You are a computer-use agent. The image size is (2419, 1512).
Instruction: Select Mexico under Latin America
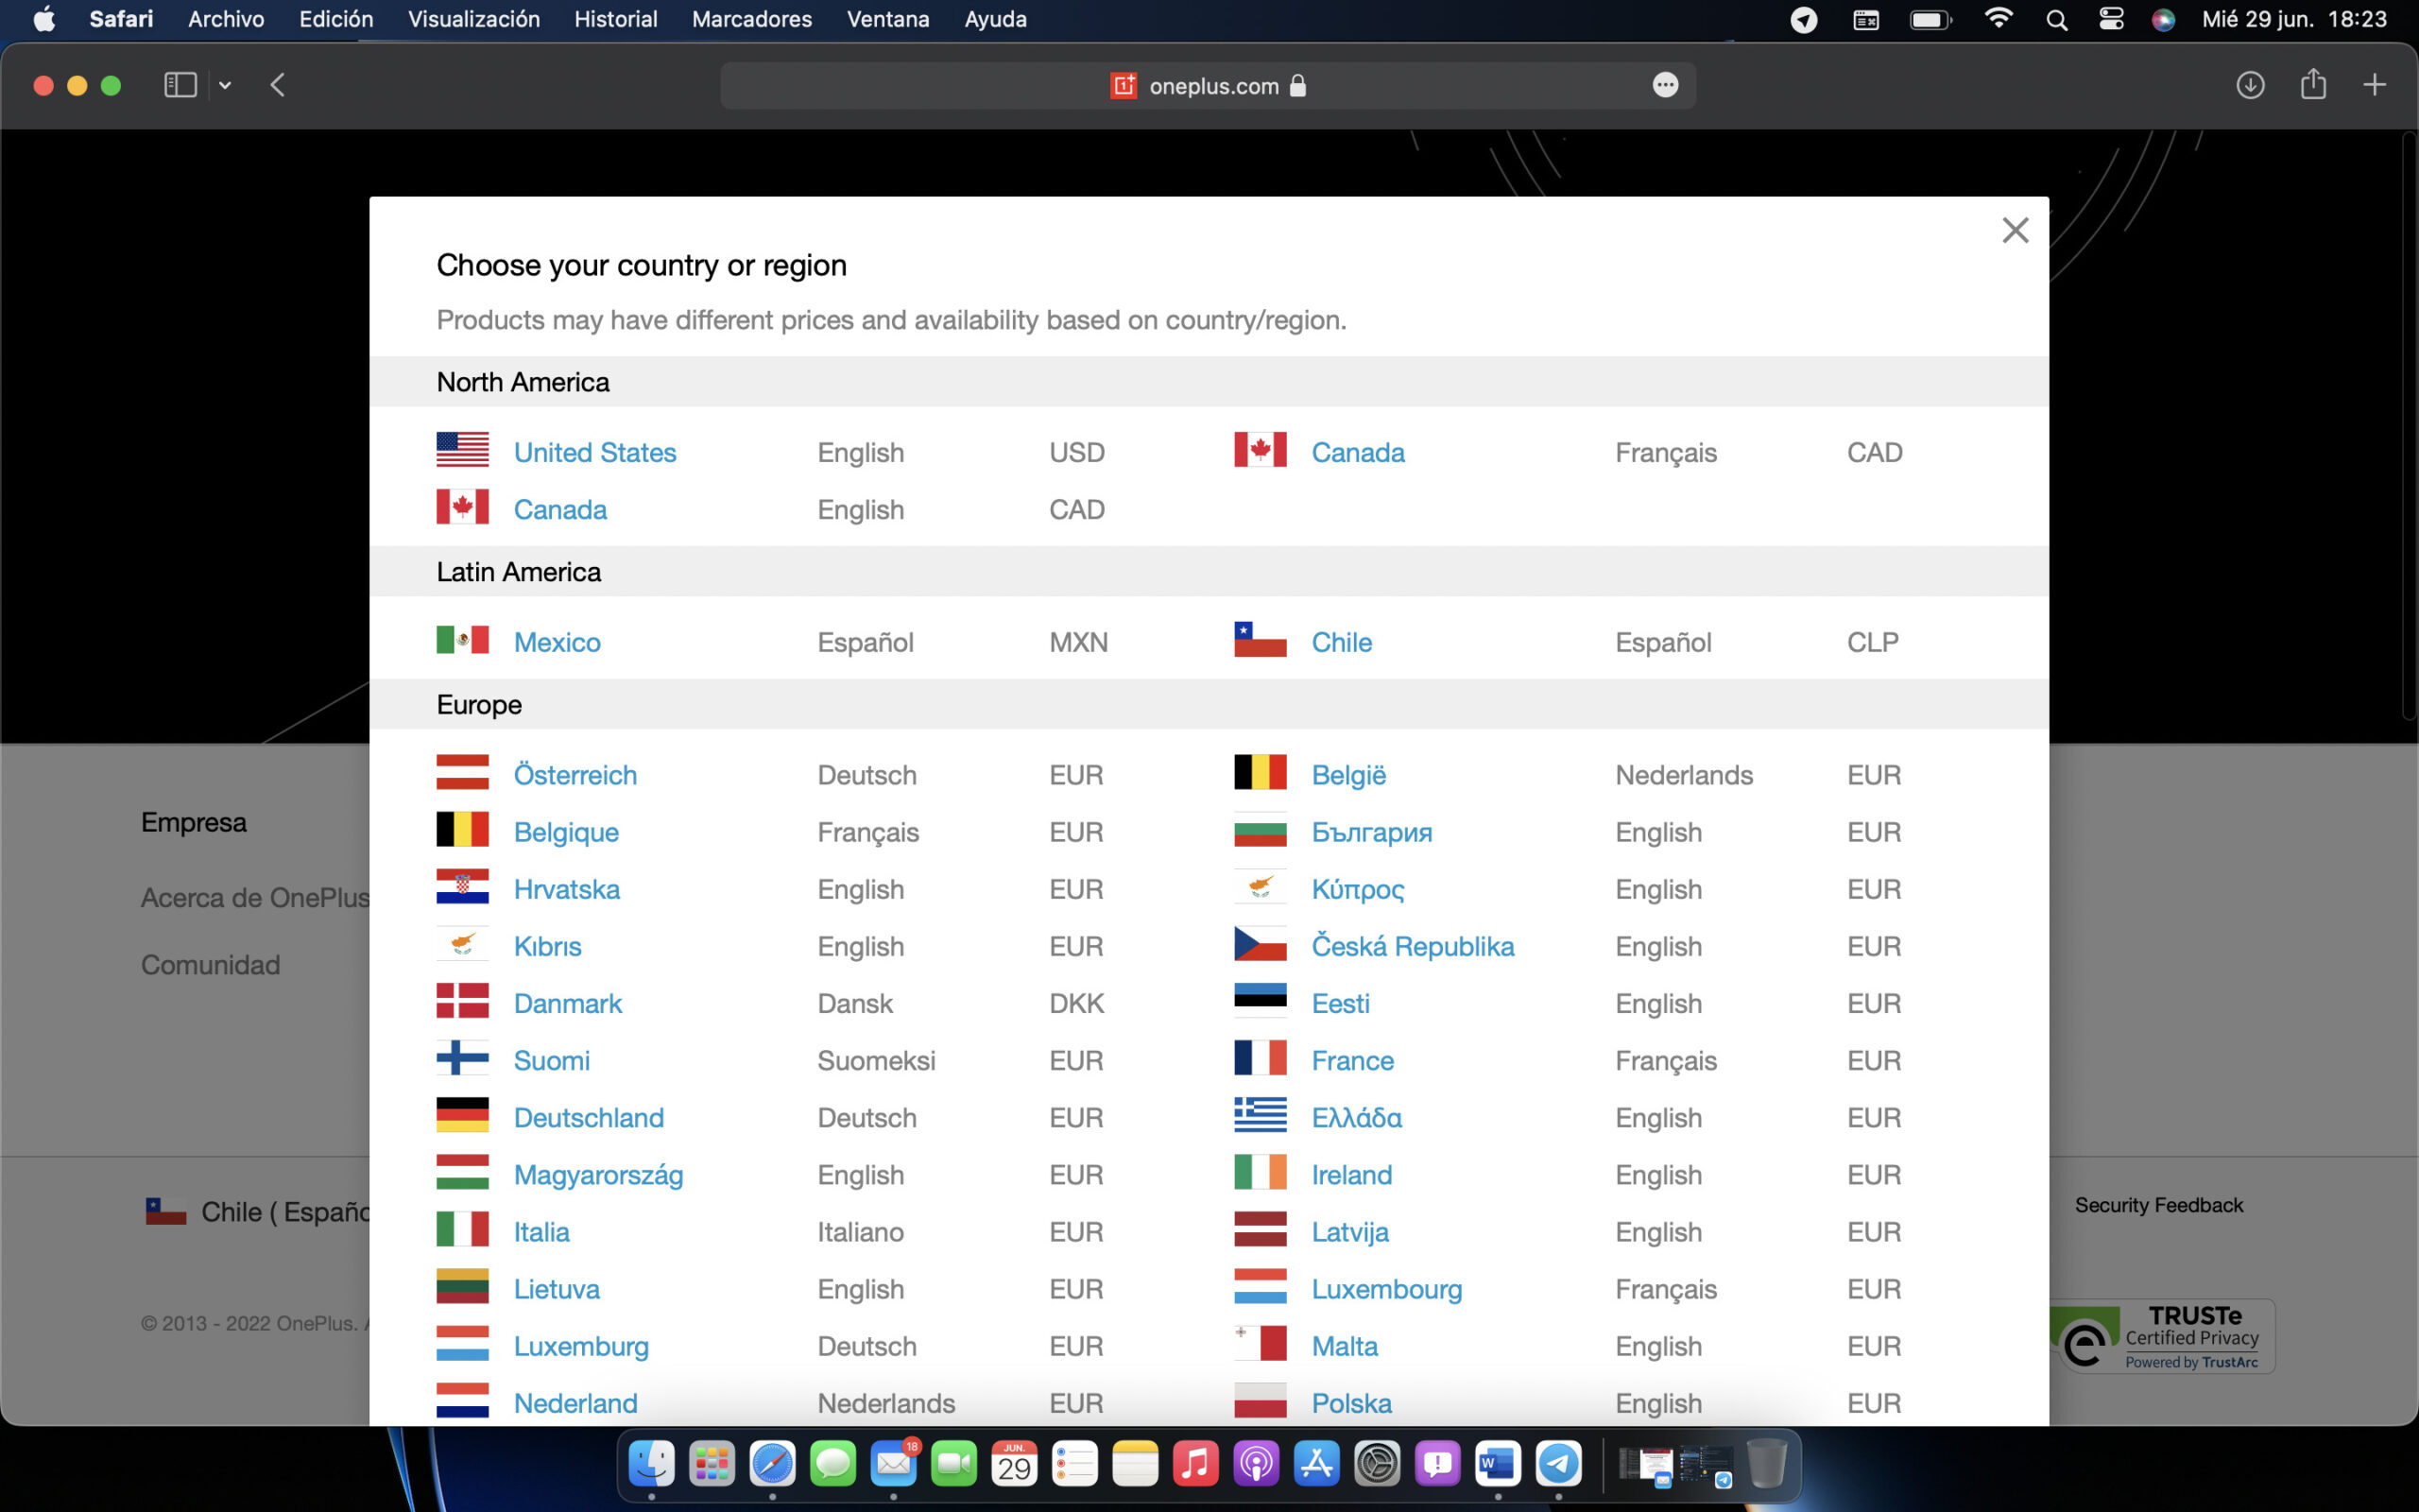557,642
